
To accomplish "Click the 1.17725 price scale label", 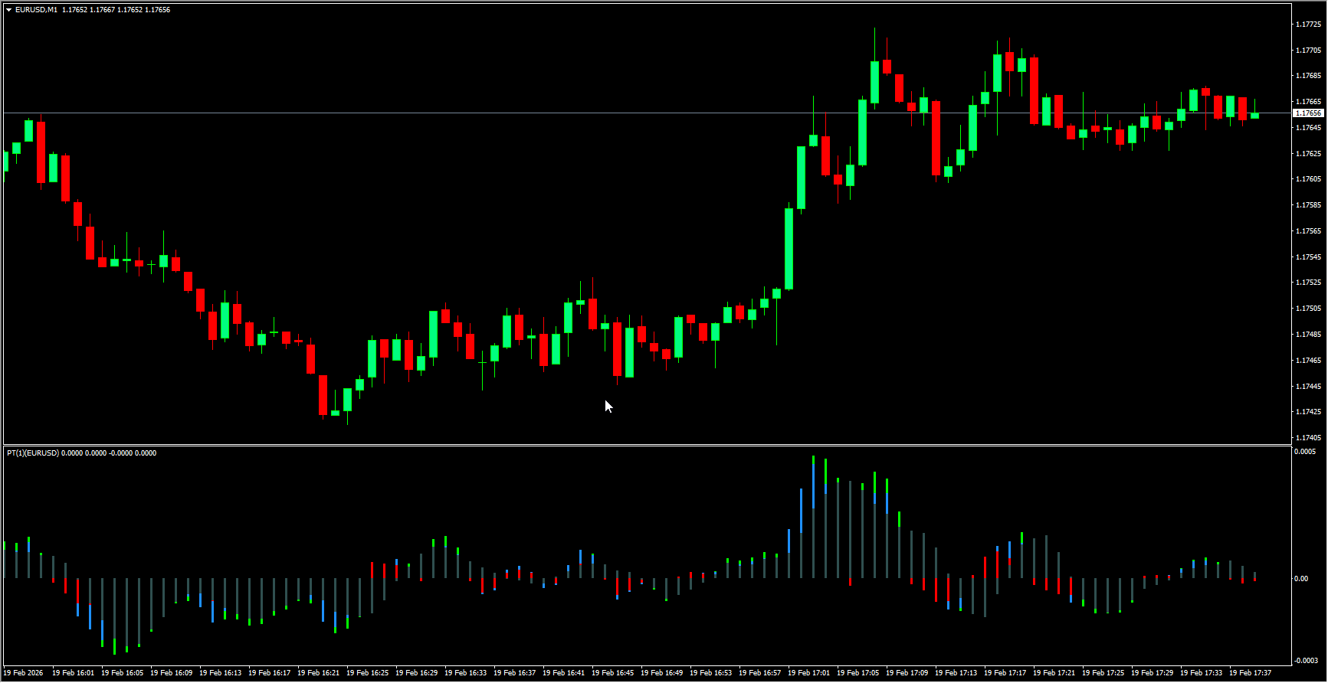I will pyautogui.click(x=1308, y=25).
